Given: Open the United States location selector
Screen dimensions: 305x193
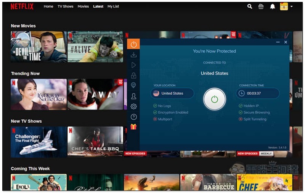Looking at the screenshot, I should pos(172,93).
